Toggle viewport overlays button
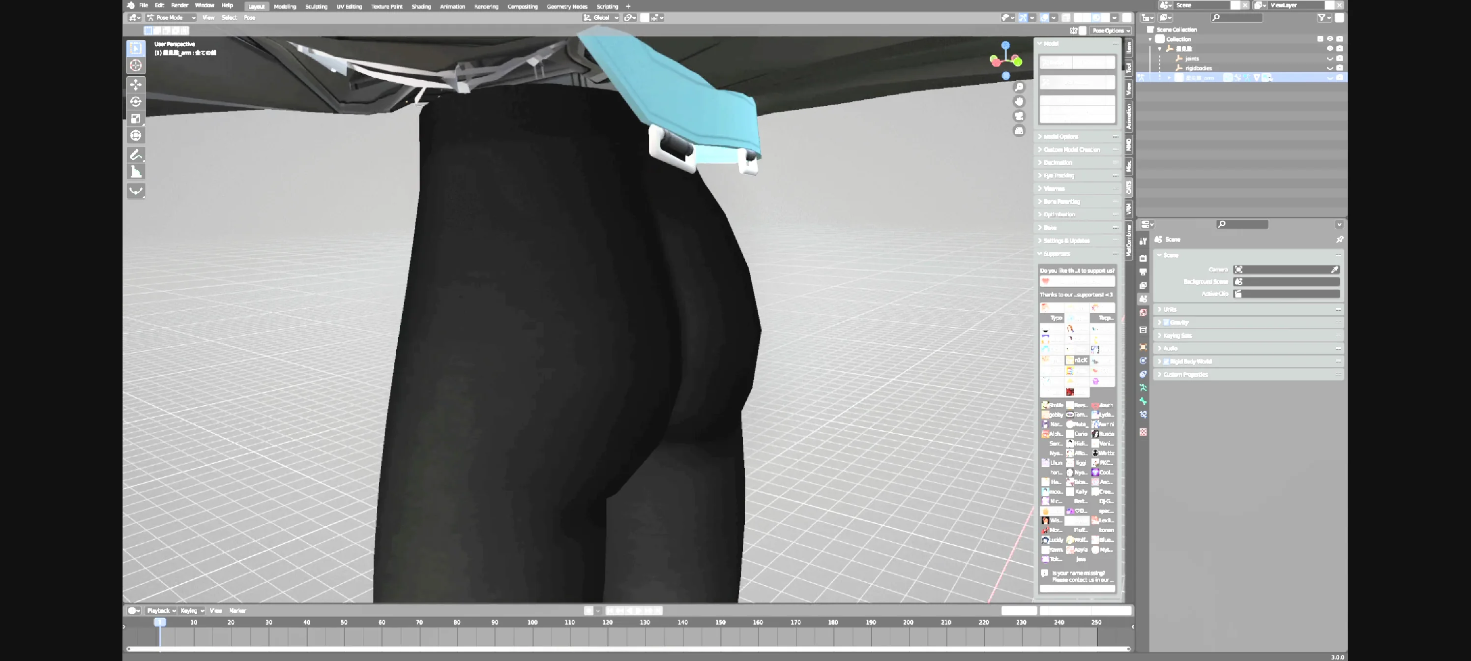This screenshot has height=661, width=1471. (x=1044, y=18)
